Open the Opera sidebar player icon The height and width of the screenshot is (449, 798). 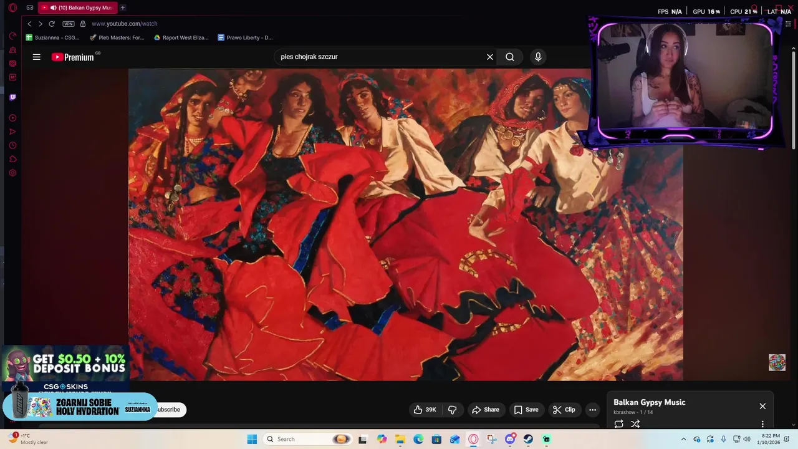click(x=12, y=118)
